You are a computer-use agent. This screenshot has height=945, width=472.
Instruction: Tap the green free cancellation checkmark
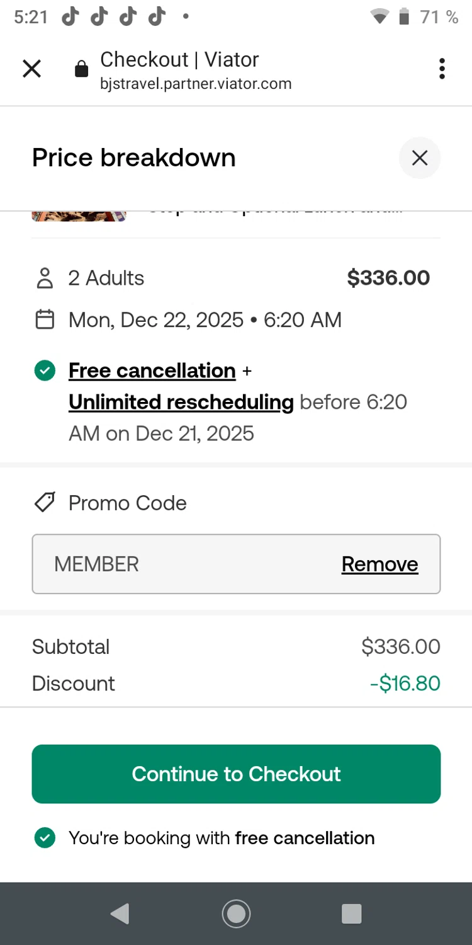(x=45, y=371)
